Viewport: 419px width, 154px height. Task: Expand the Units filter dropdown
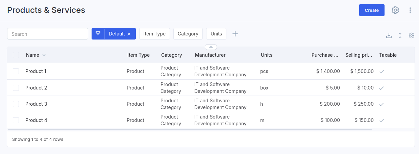(x=216, y=34)
